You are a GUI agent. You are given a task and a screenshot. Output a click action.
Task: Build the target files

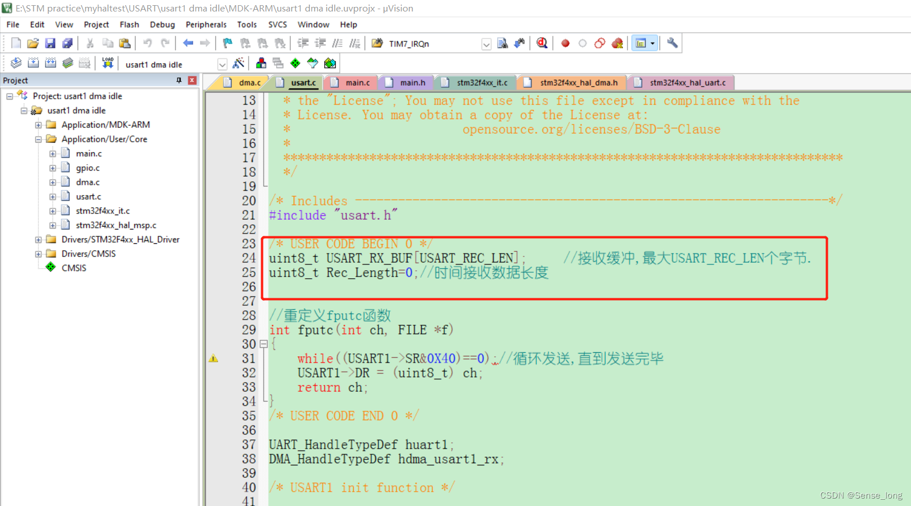(x=33, y=63)
